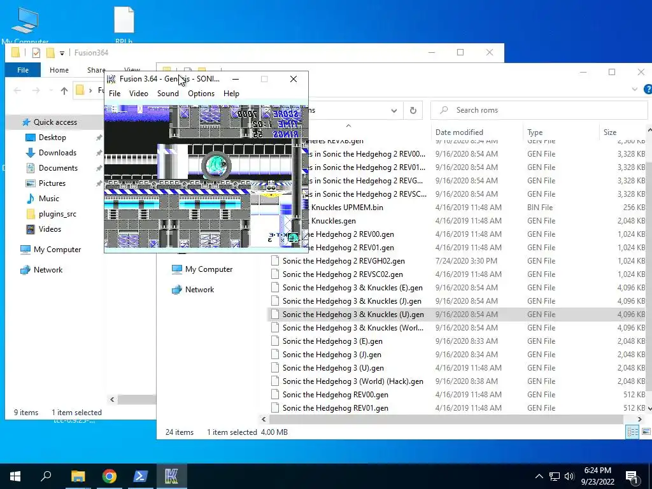This screenshot has height=489, width=652.
Task: Refresh the roms folder view
Action: [x=413, y=110]
